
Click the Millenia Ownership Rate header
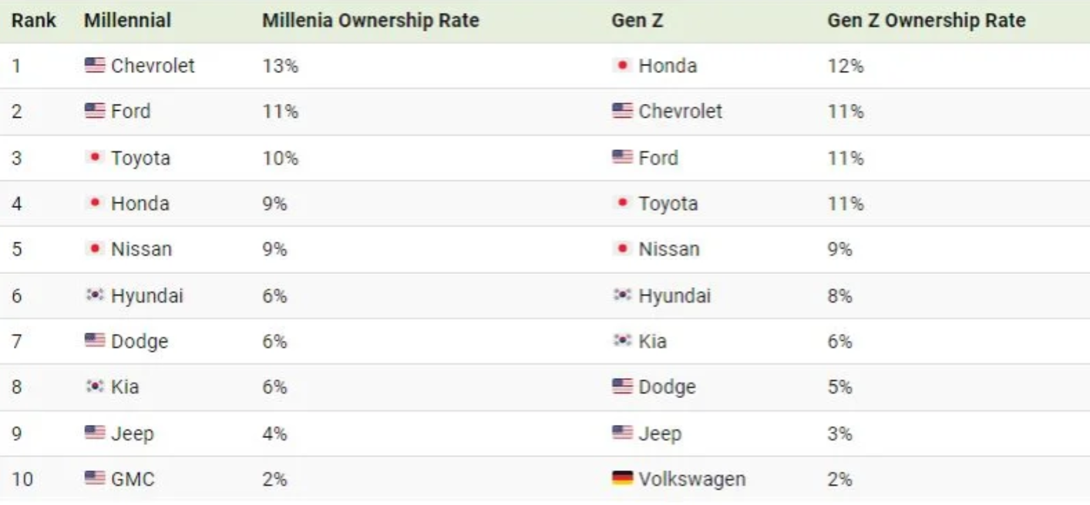370,21
